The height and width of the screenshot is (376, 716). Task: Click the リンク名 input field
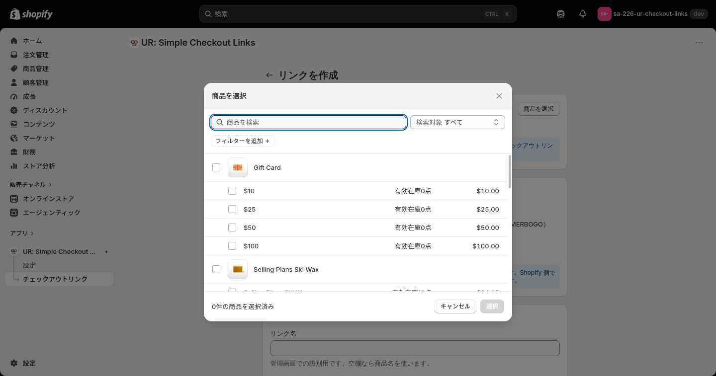point(415,348)
